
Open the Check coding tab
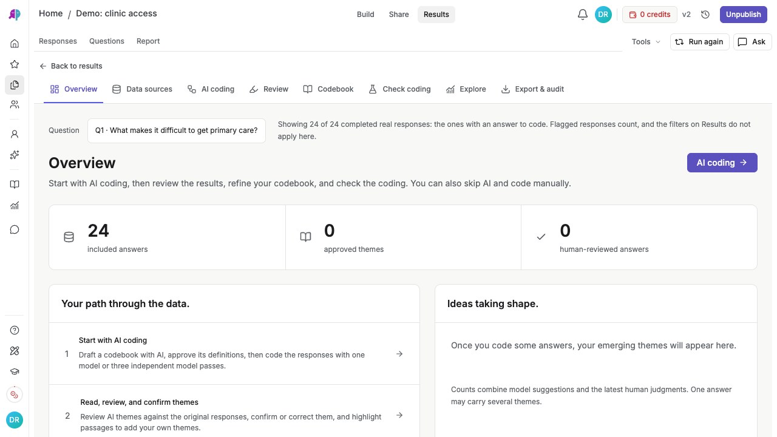tap(399, 89)
